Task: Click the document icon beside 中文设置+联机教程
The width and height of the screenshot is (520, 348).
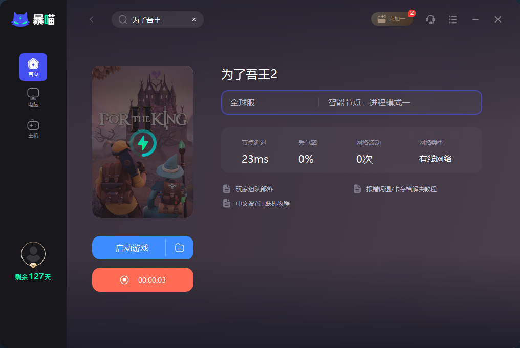Action: point(227,203)
